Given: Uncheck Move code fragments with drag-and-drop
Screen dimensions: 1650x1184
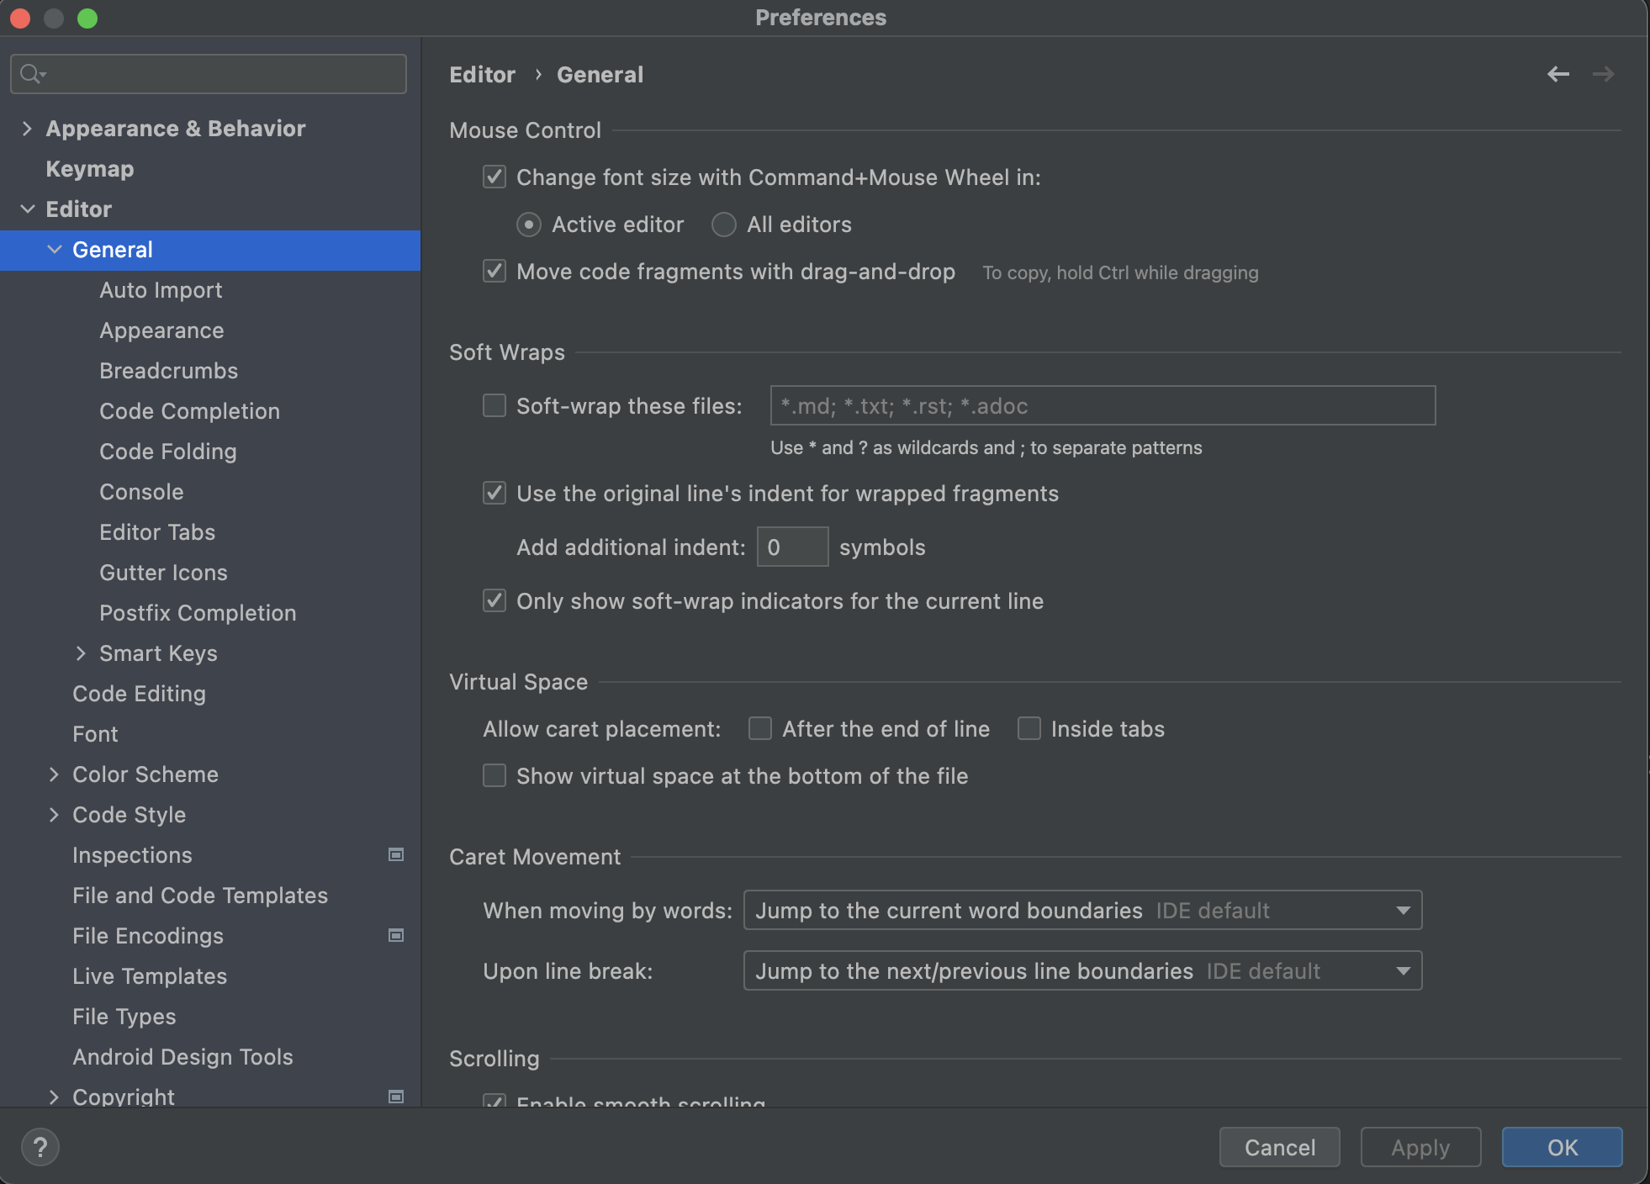Looking at the screenshot, I should (494, 272).
